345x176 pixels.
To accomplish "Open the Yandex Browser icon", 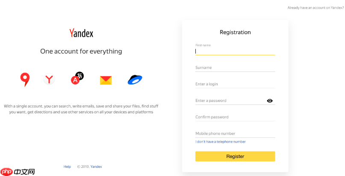I will [x=50, y=79].
